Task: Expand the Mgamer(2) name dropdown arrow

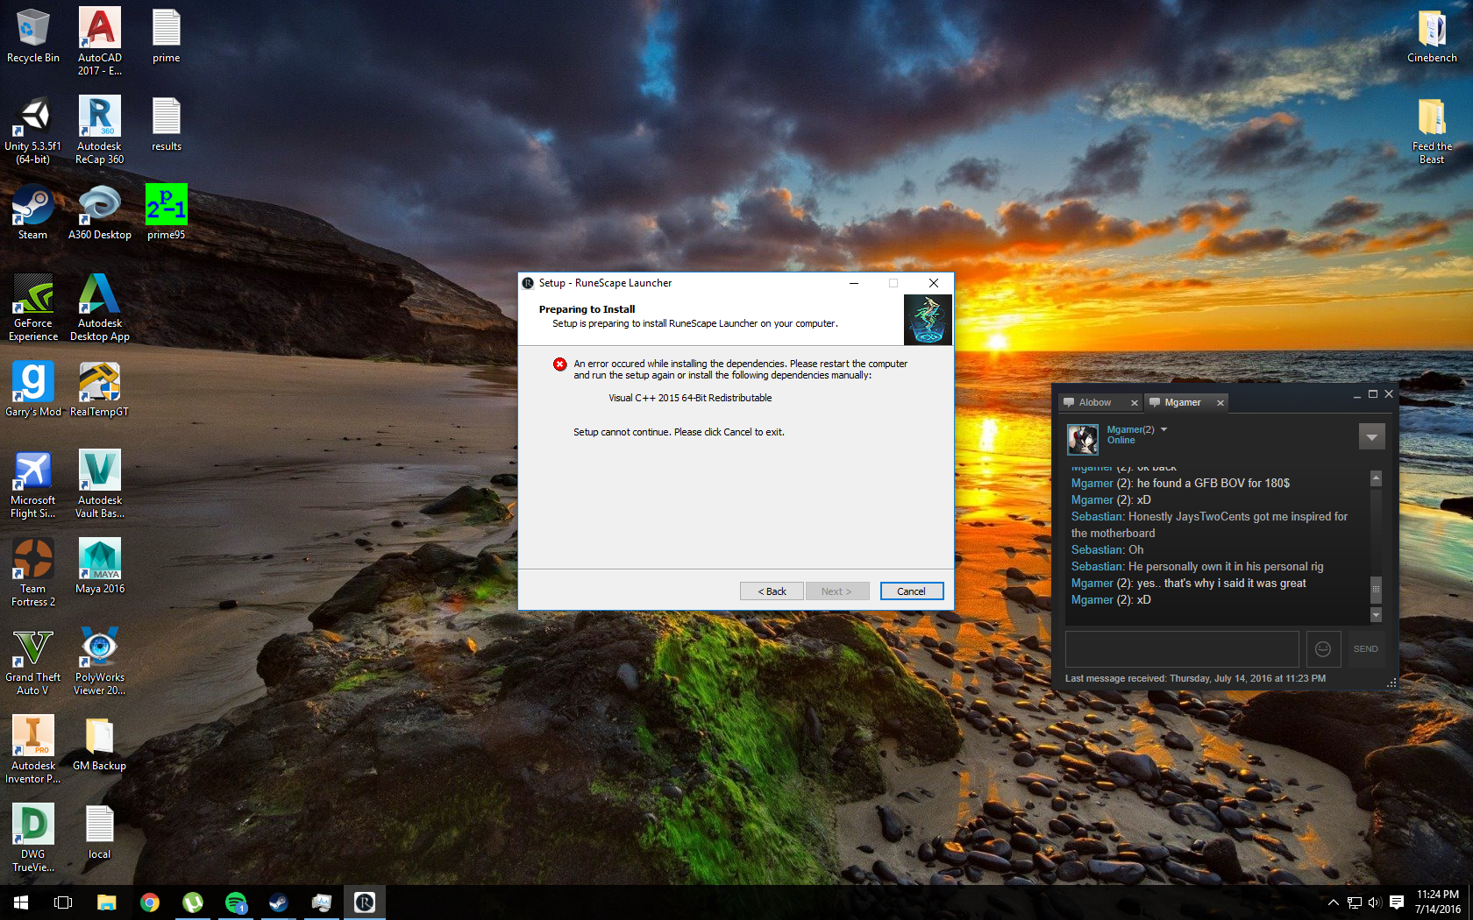Action: click(1163, 429)
